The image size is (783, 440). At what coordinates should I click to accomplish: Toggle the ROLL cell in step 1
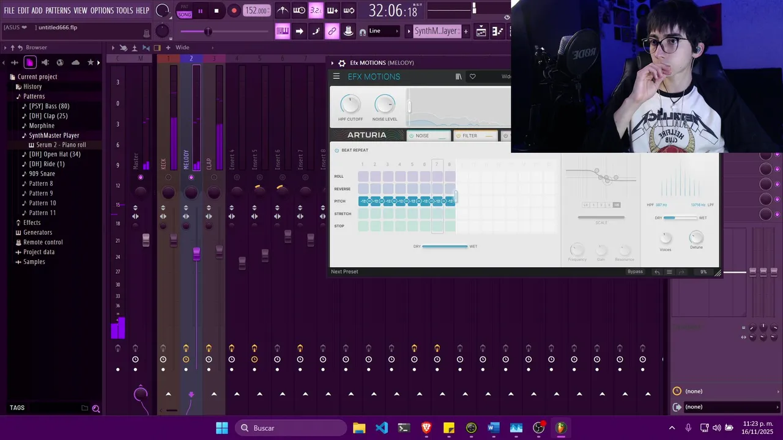[x=363, y=176]
